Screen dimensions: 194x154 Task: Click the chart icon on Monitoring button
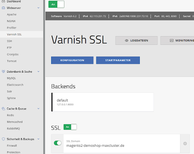(x=172, y=40)
